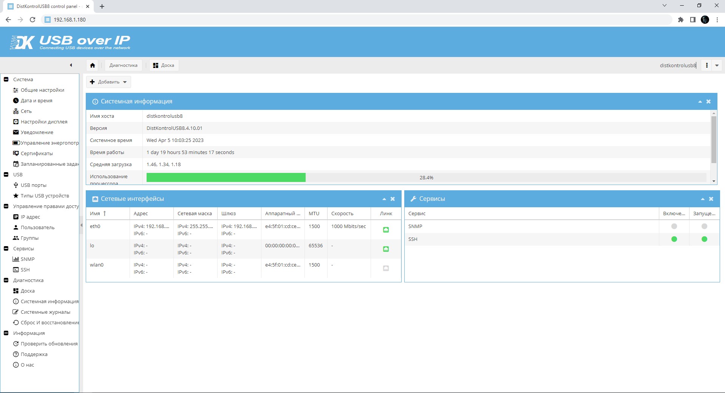Open SNMP service in sidebar
The height and width of the screenshot is (393, 725).
point(27,259)
